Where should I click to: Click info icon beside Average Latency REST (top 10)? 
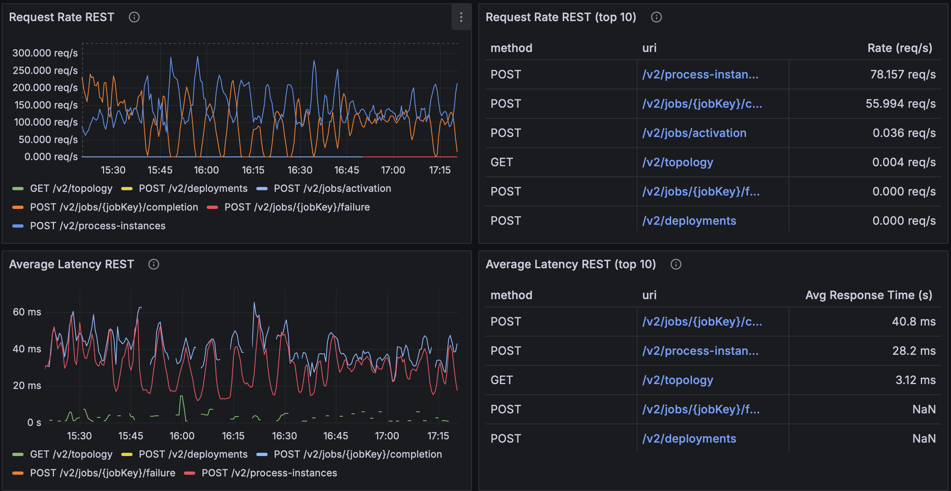click(676, 264)
